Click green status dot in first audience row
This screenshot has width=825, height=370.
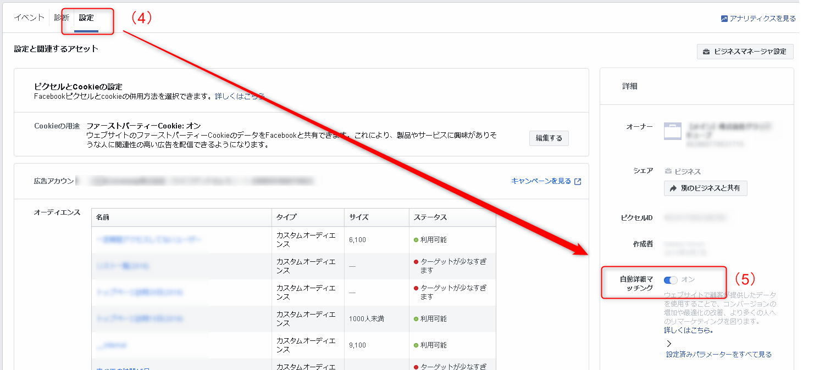tap(416, 240)
